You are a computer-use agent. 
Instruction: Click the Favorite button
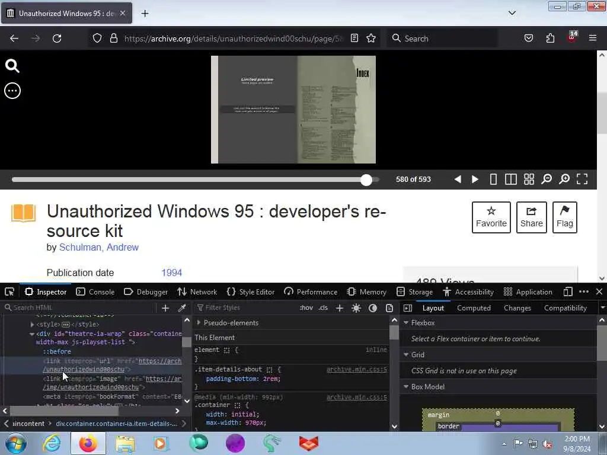(x=491, y=217)
